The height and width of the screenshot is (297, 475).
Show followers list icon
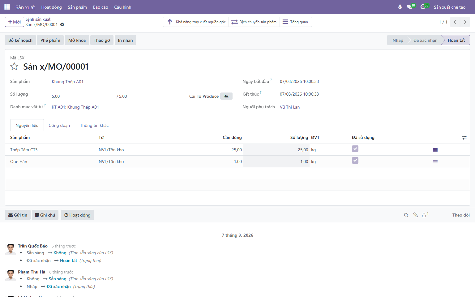click(x=425, y=215)
